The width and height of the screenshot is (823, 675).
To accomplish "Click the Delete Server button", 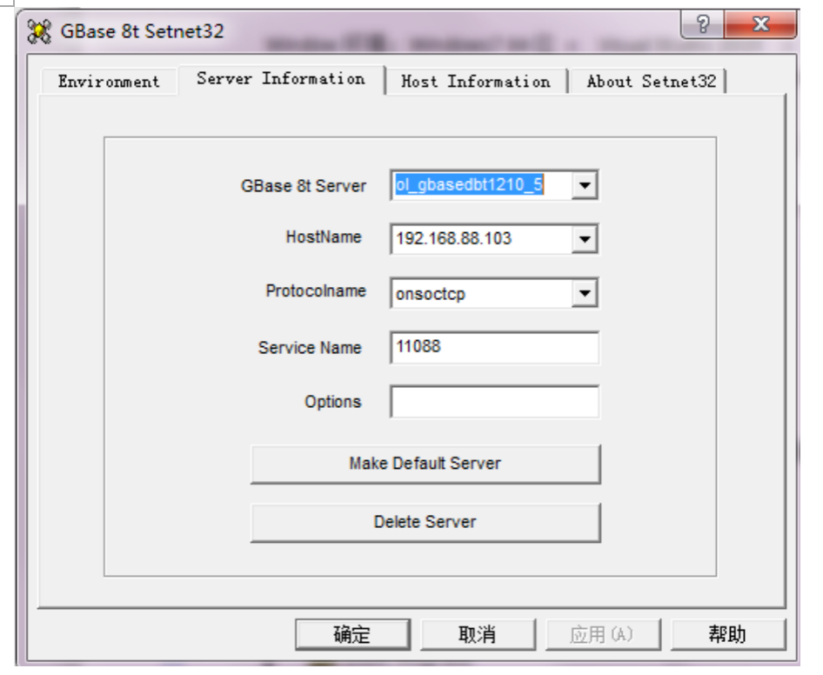I will (425, 522).
